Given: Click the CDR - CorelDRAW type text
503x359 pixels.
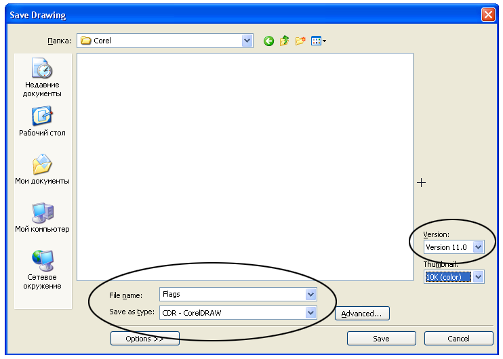Looking at the screenshot, I should (192, 313).
